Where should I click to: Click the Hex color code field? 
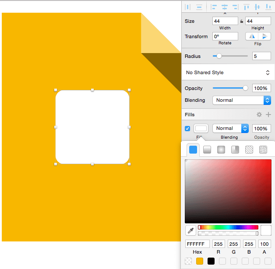coord(197,244)
